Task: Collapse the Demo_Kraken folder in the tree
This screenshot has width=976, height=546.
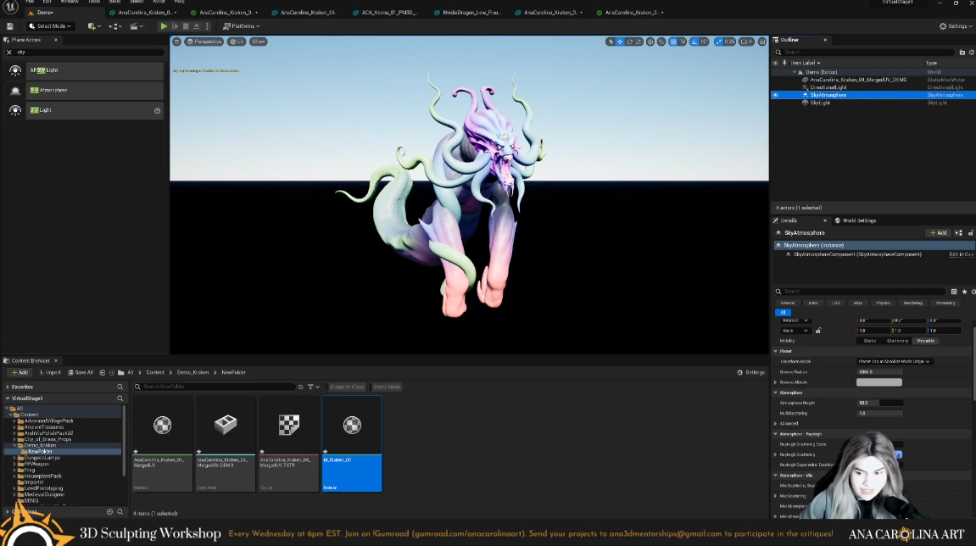Action: point(14,446)
